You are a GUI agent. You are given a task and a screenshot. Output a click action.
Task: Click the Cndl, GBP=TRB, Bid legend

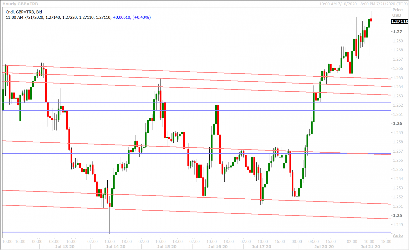click(x=24, y=12)
